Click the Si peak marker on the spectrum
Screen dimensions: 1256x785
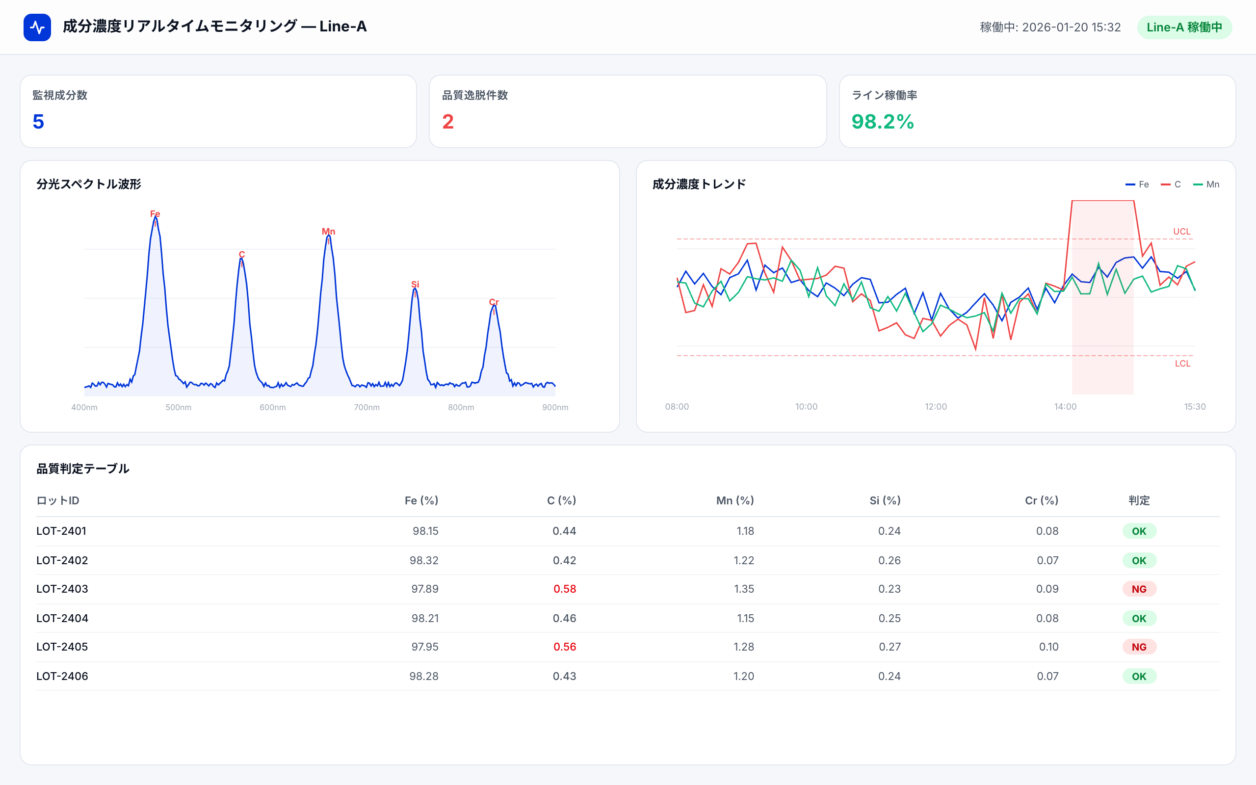(415, 284)
